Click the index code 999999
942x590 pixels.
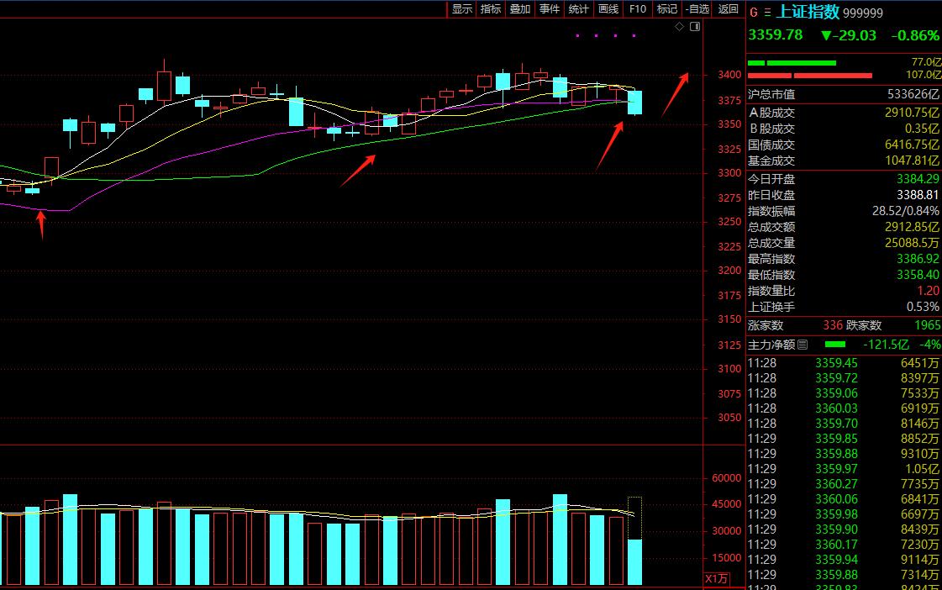(863, 13)
